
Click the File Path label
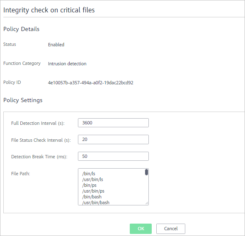pyautogui.click(x=20, y=174)
